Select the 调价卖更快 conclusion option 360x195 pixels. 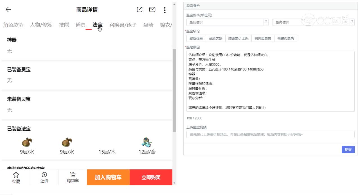click(x=263, y=38)
